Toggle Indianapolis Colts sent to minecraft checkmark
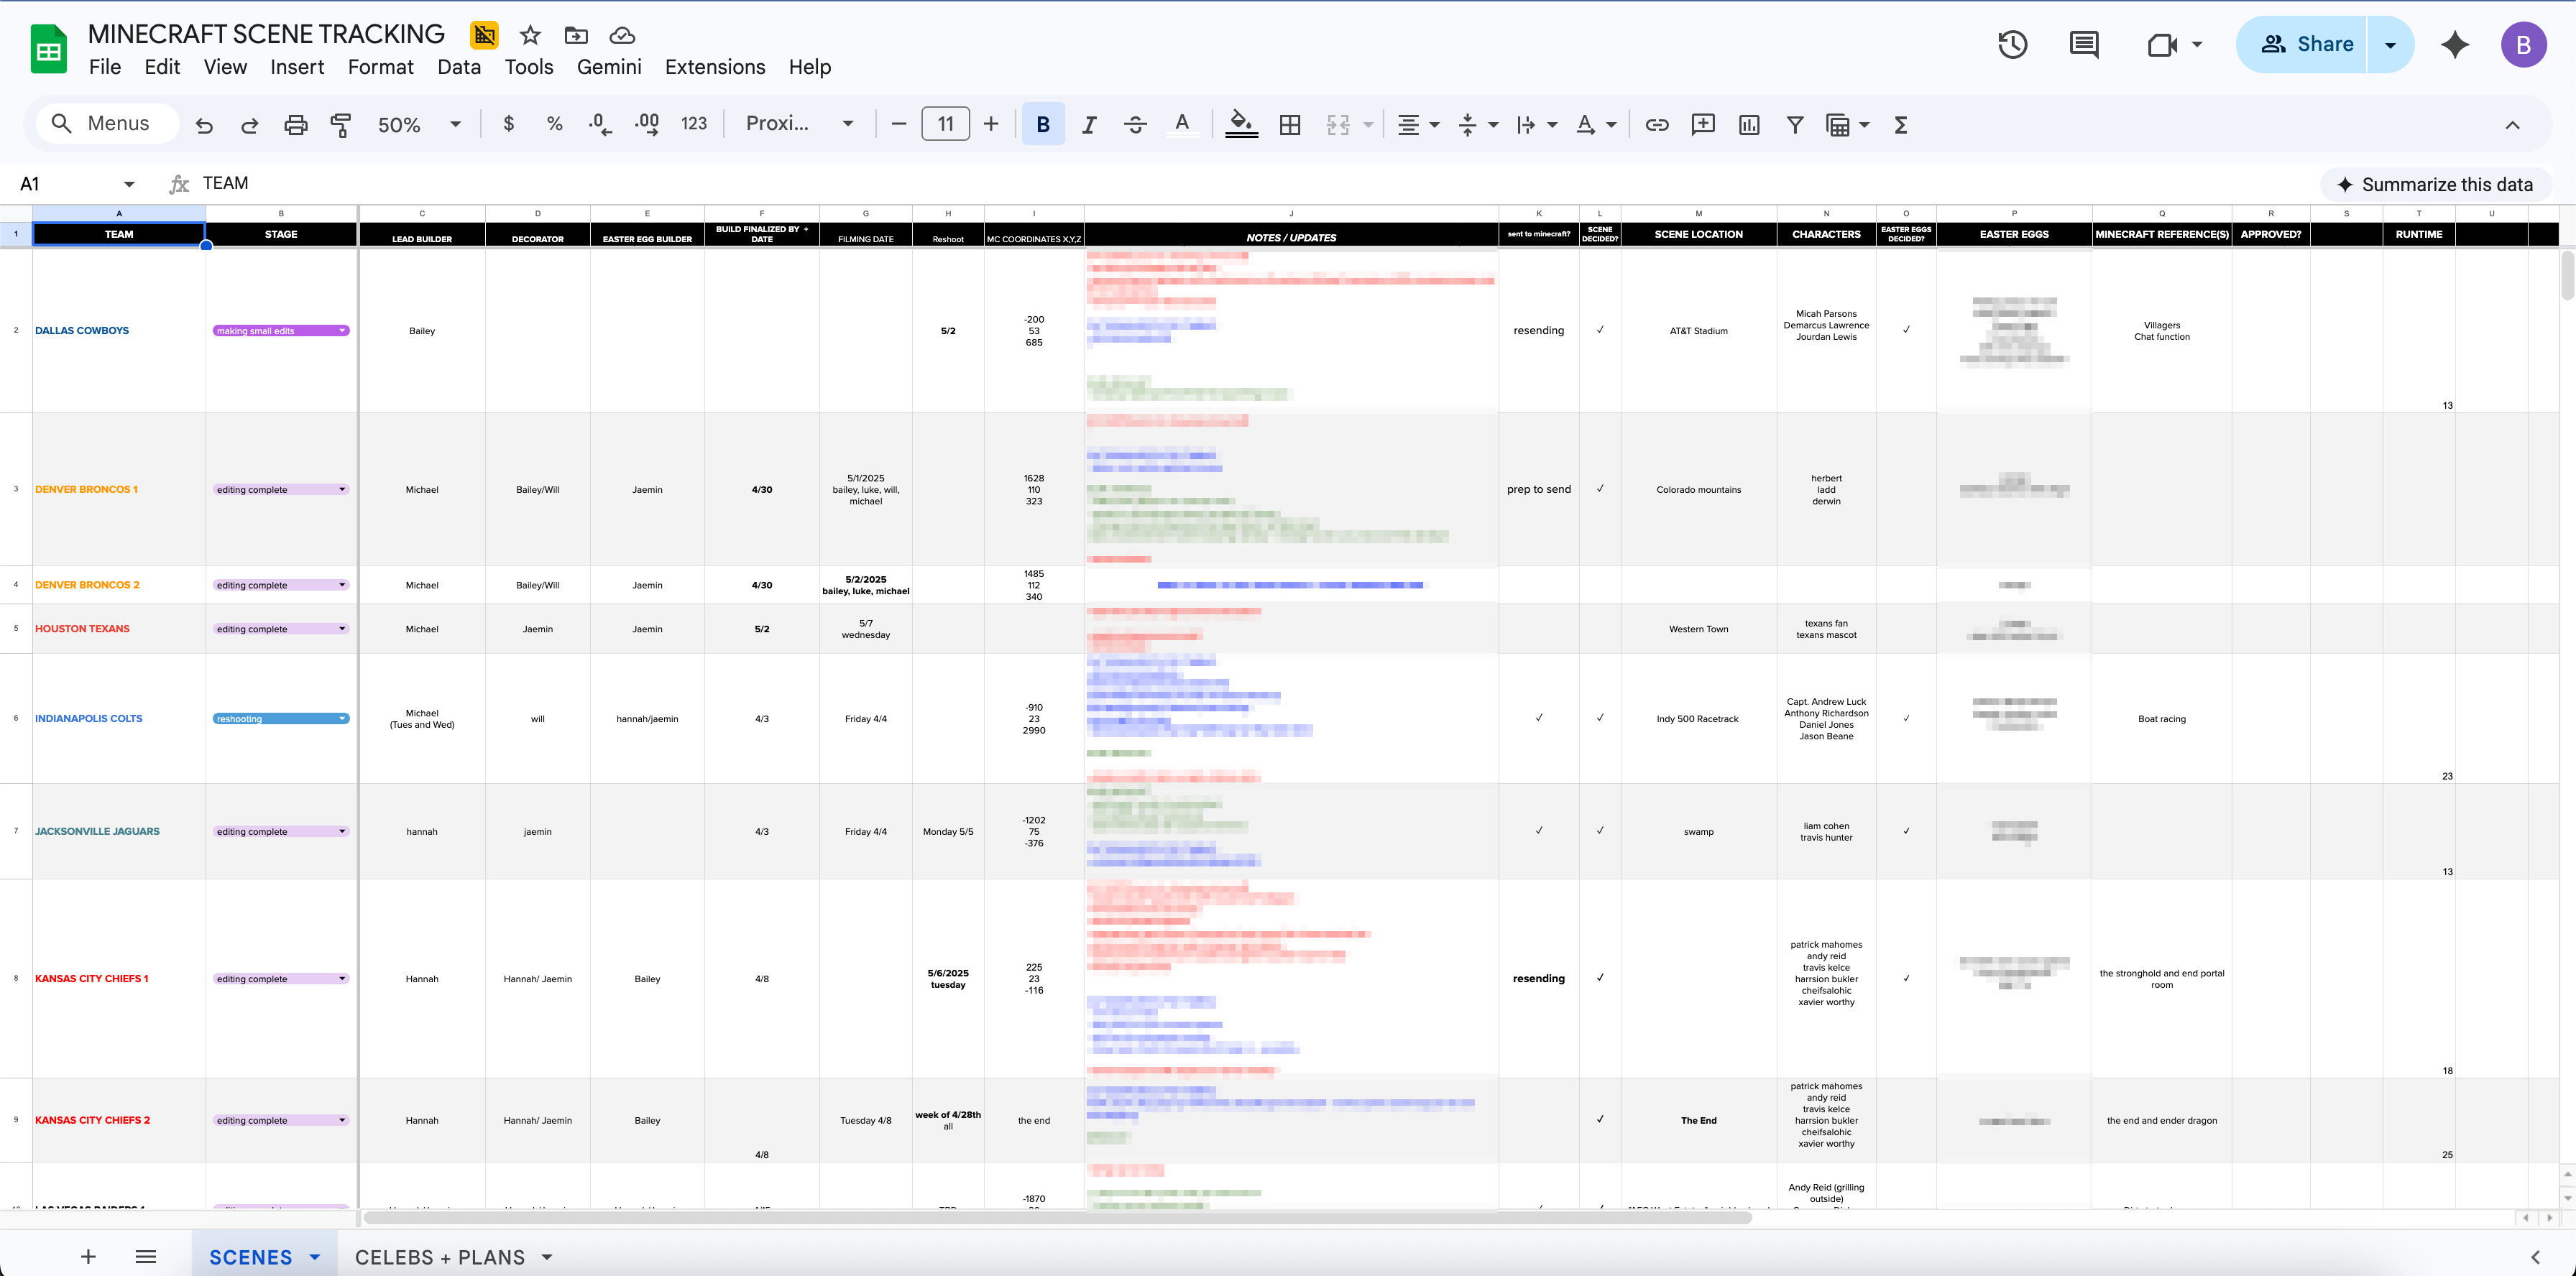This screenshot has width=2576, height=1276. coord(1539,718)
